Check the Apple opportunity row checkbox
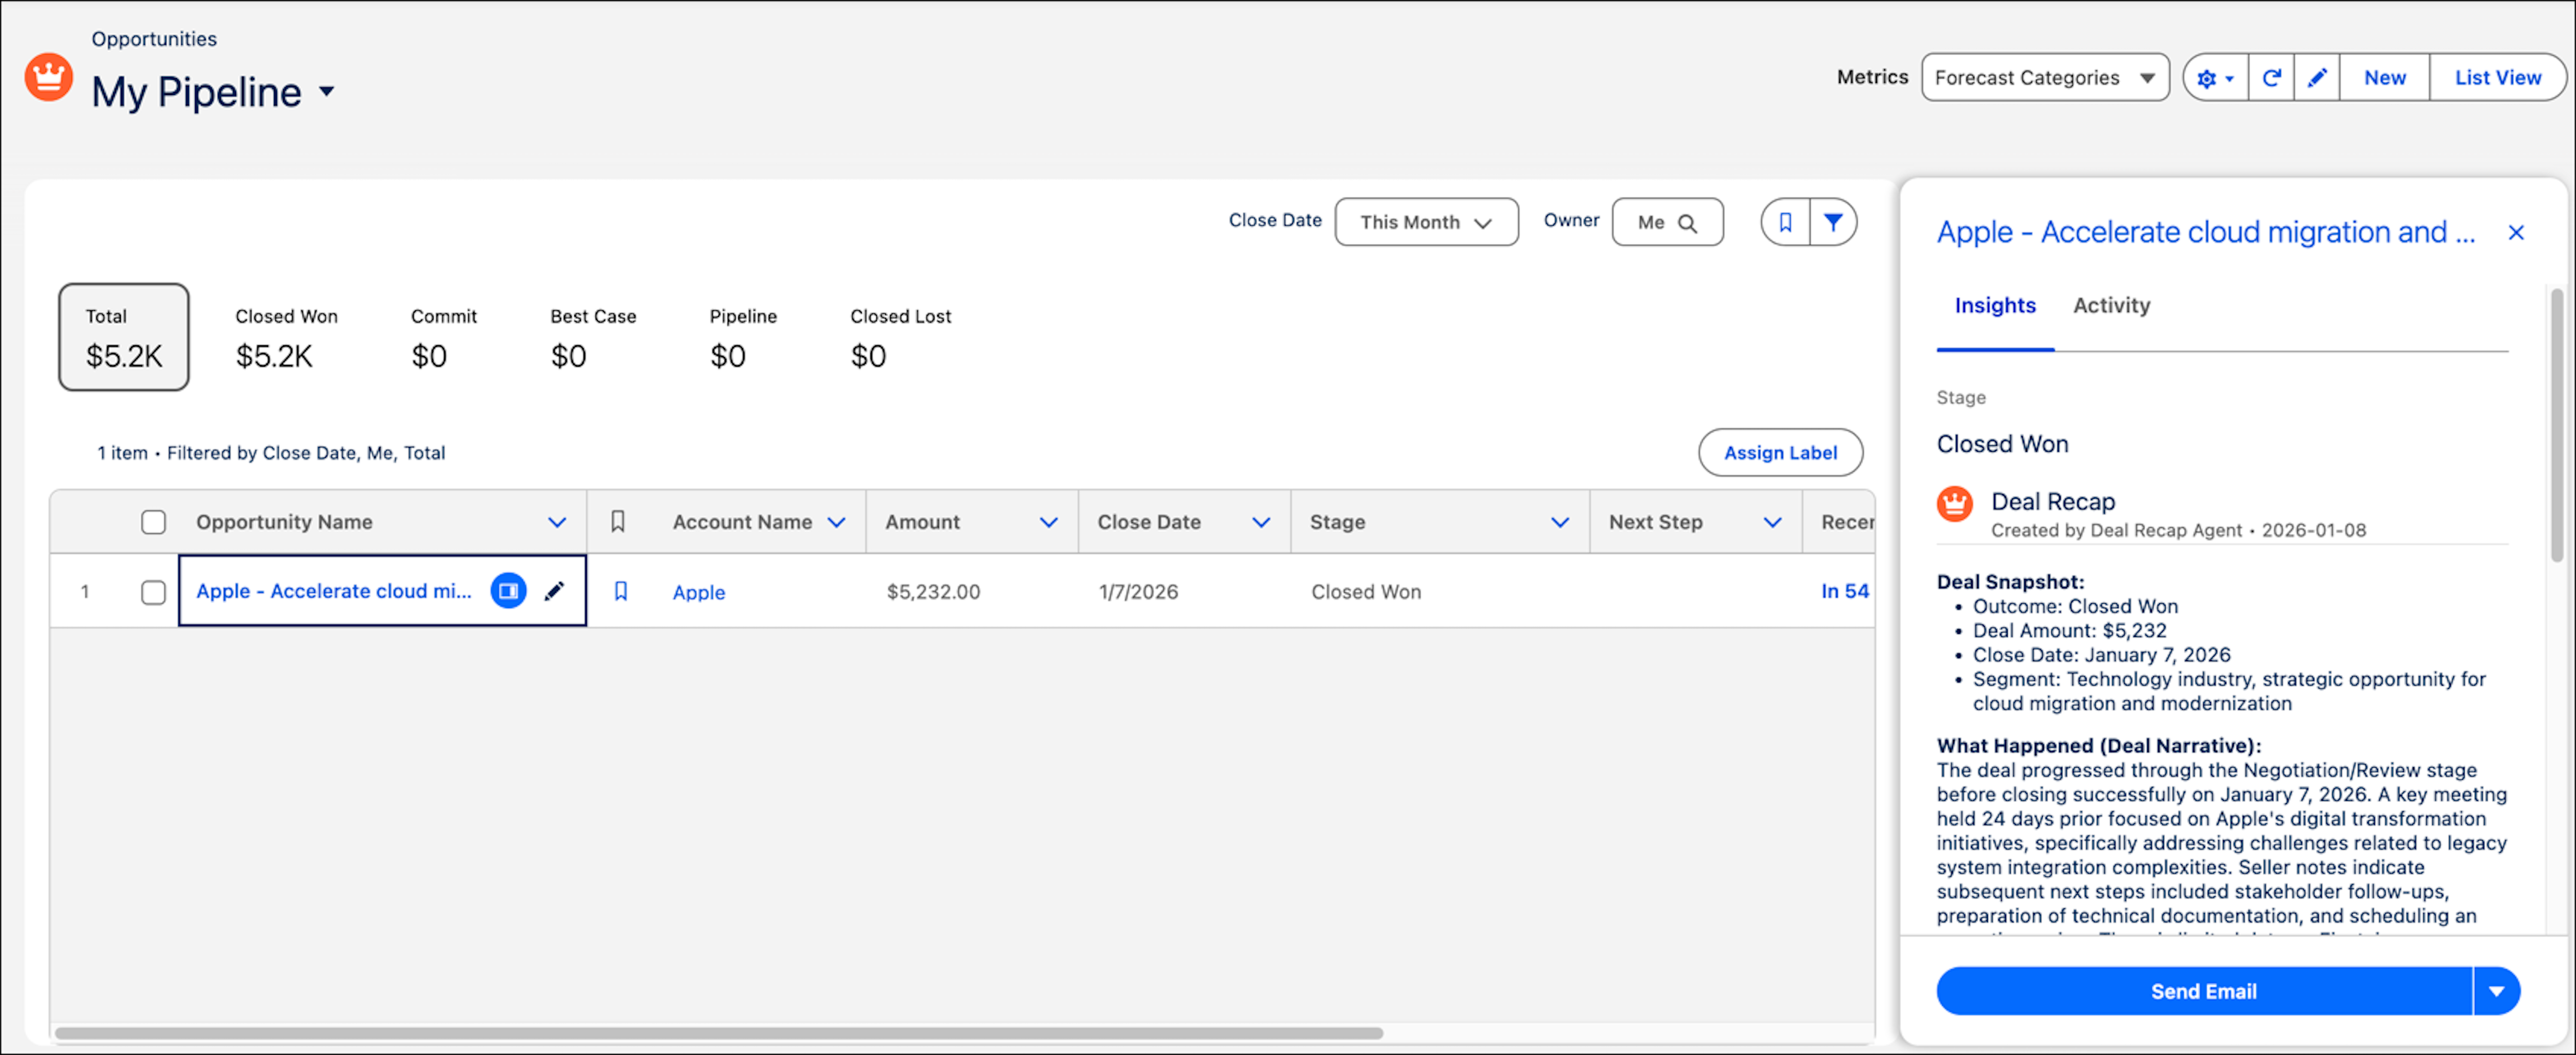Screen dimensions: 2576x1055 (153, 592)
